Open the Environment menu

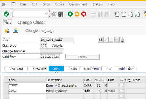pyautogui.click(x=78, y=4)
